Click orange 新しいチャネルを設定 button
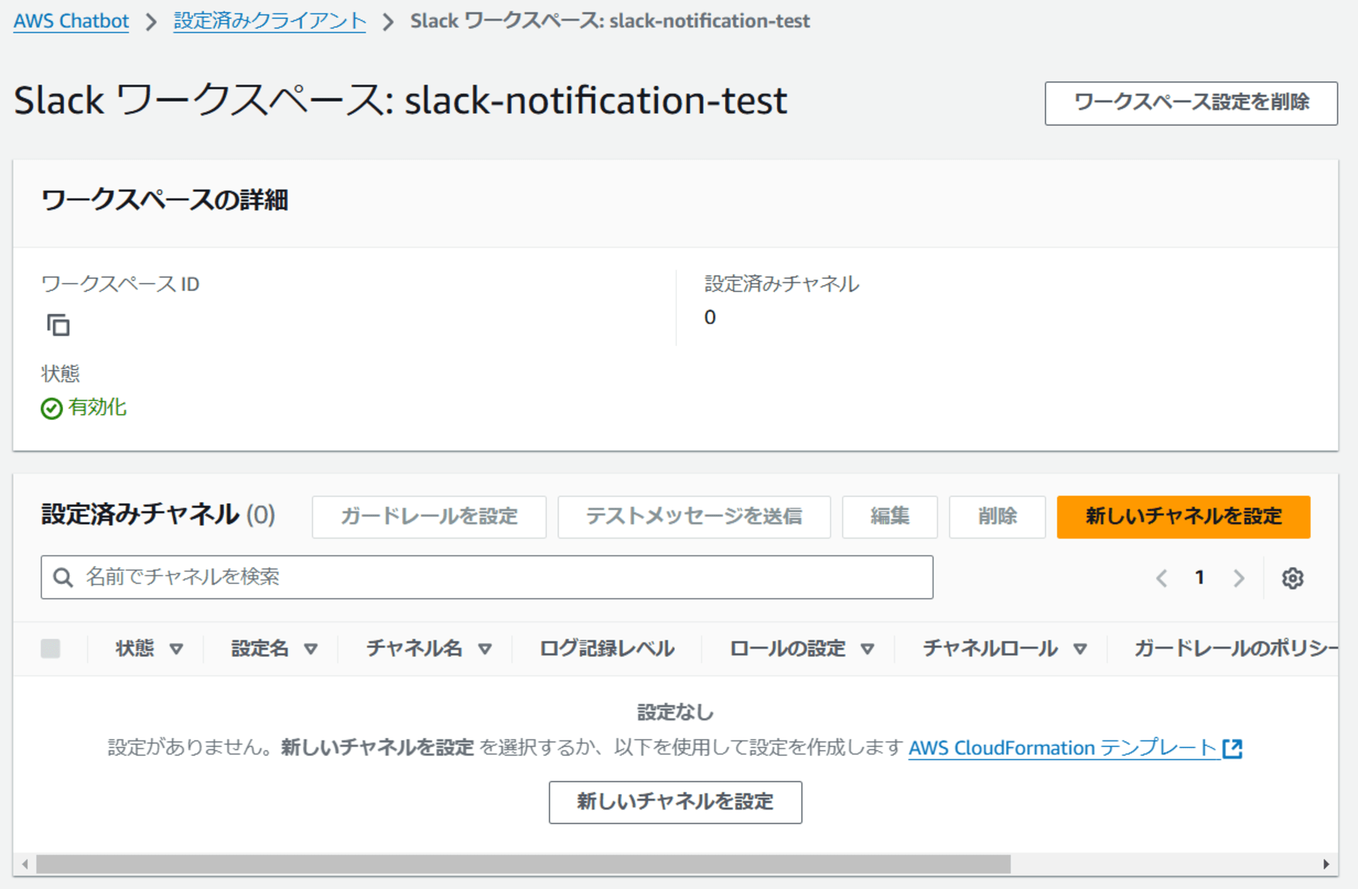Image resolution: width=1358 pixels, height=889 pixels. pyautogui.click(x=1183, y=516)
